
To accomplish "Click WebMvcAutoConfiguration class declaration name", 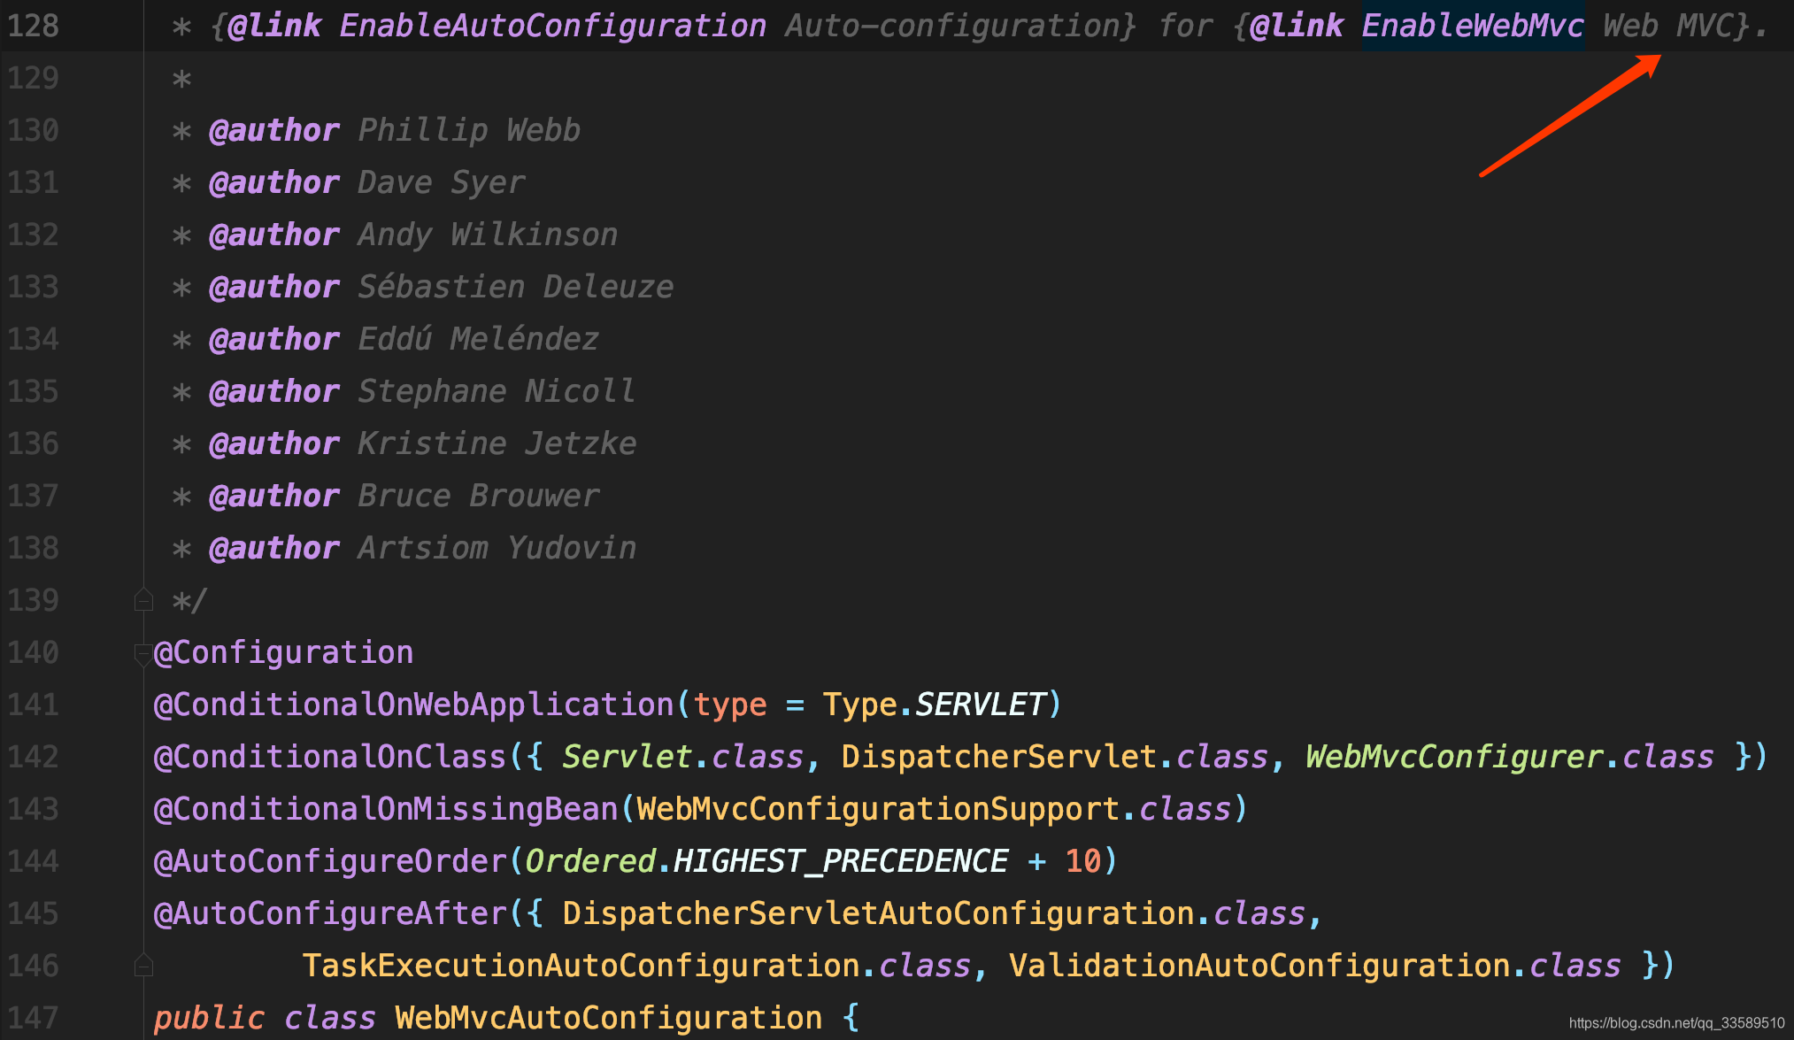I will [608, 1019].
